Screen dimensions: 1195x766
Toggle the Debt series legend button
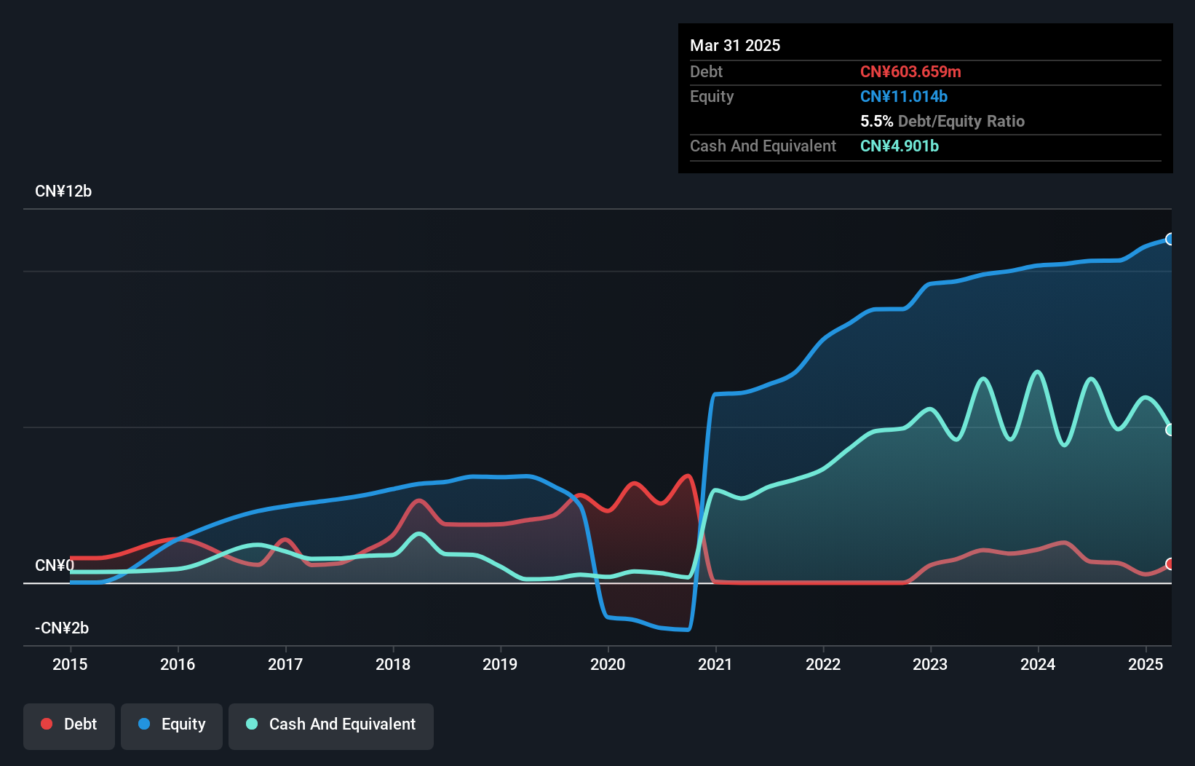[x=69, y=726]
